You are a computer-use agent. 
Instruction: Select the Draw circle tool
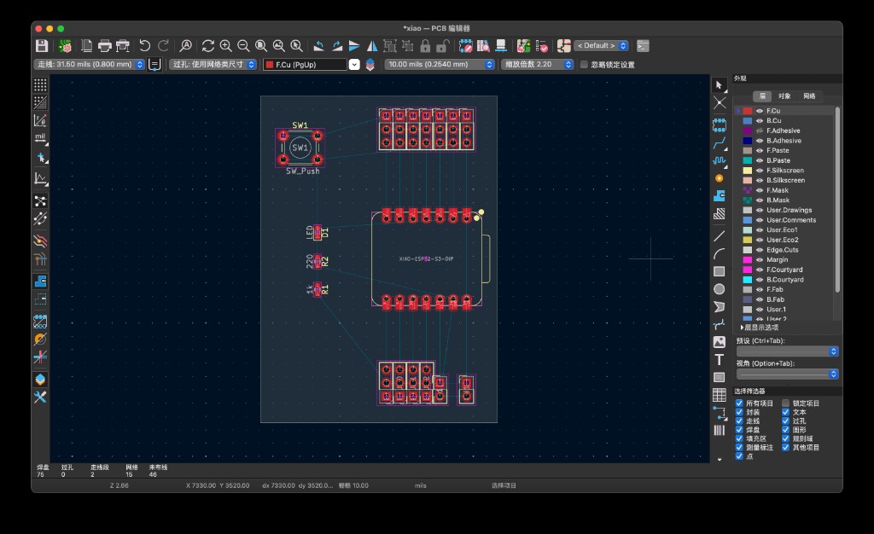tap(719, 289)
